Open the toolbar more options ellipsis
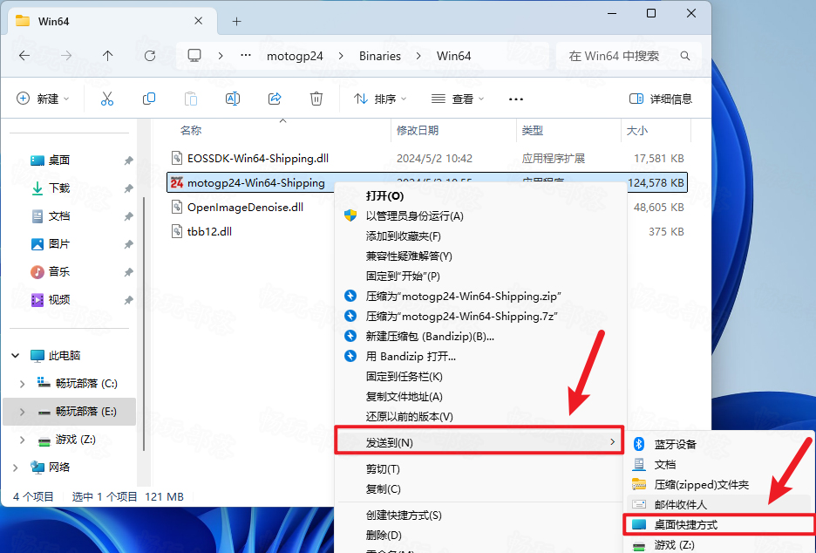 (x=516, y=99)
